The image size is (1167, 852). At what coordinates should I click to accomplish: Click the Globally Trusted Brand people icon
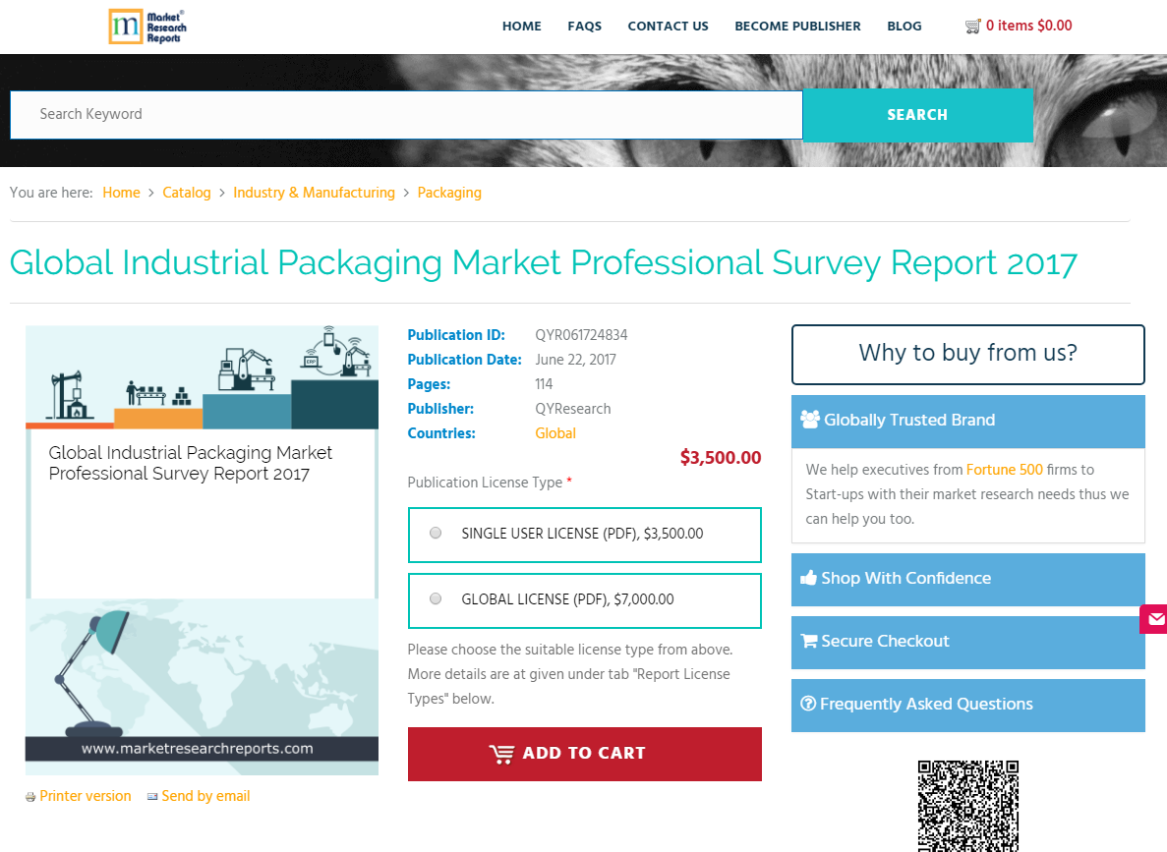[810, 420]
